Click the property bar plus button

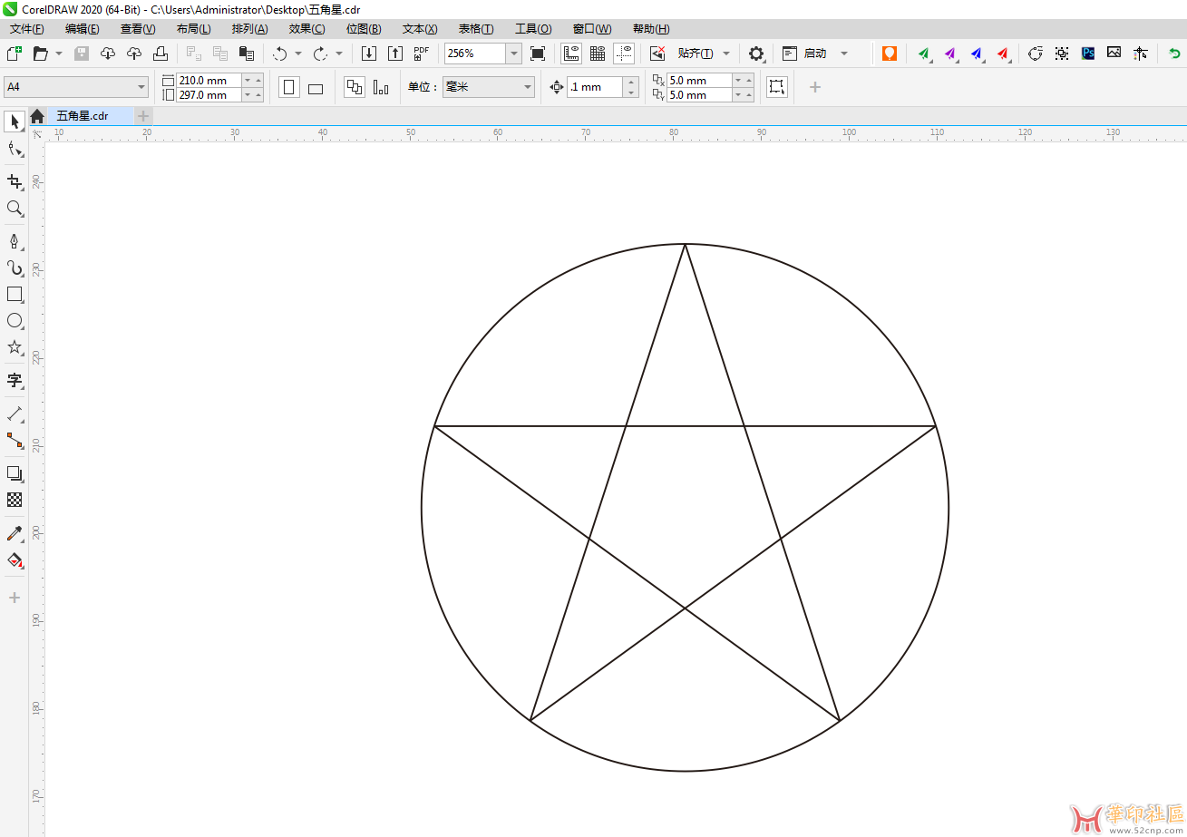click(815, 87)
